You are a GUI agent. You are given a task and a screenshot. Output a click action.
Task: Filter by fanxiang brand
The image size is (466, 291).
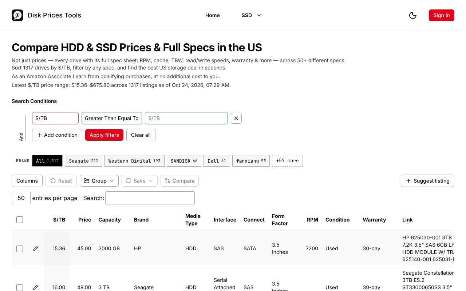tap(251, 161)
